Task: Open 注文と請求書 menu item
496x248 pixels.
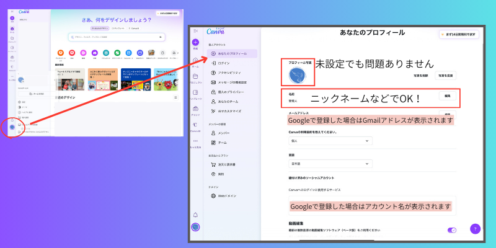Action: pos(232,165)
